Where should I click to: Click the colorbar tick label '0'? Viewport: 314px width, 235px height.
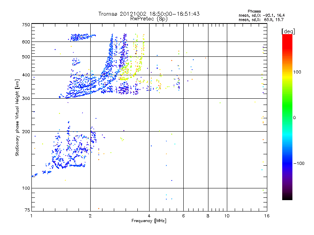pyautogui.click(x=294, y=118)
